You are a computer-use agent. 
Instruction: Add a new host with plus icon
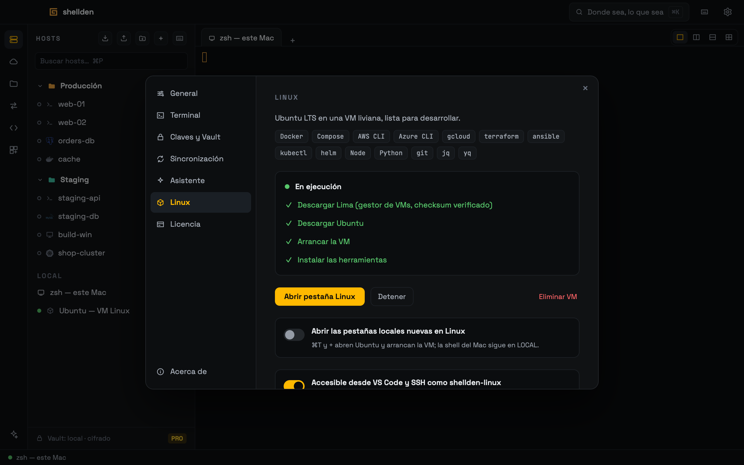click(x=161, y=38)
